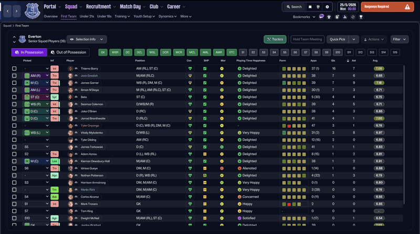Viewport: 420px width, 234px height.
Task: Click Carlos Alcaraz's Ask info badge
Action: click(x=55, y=197)
